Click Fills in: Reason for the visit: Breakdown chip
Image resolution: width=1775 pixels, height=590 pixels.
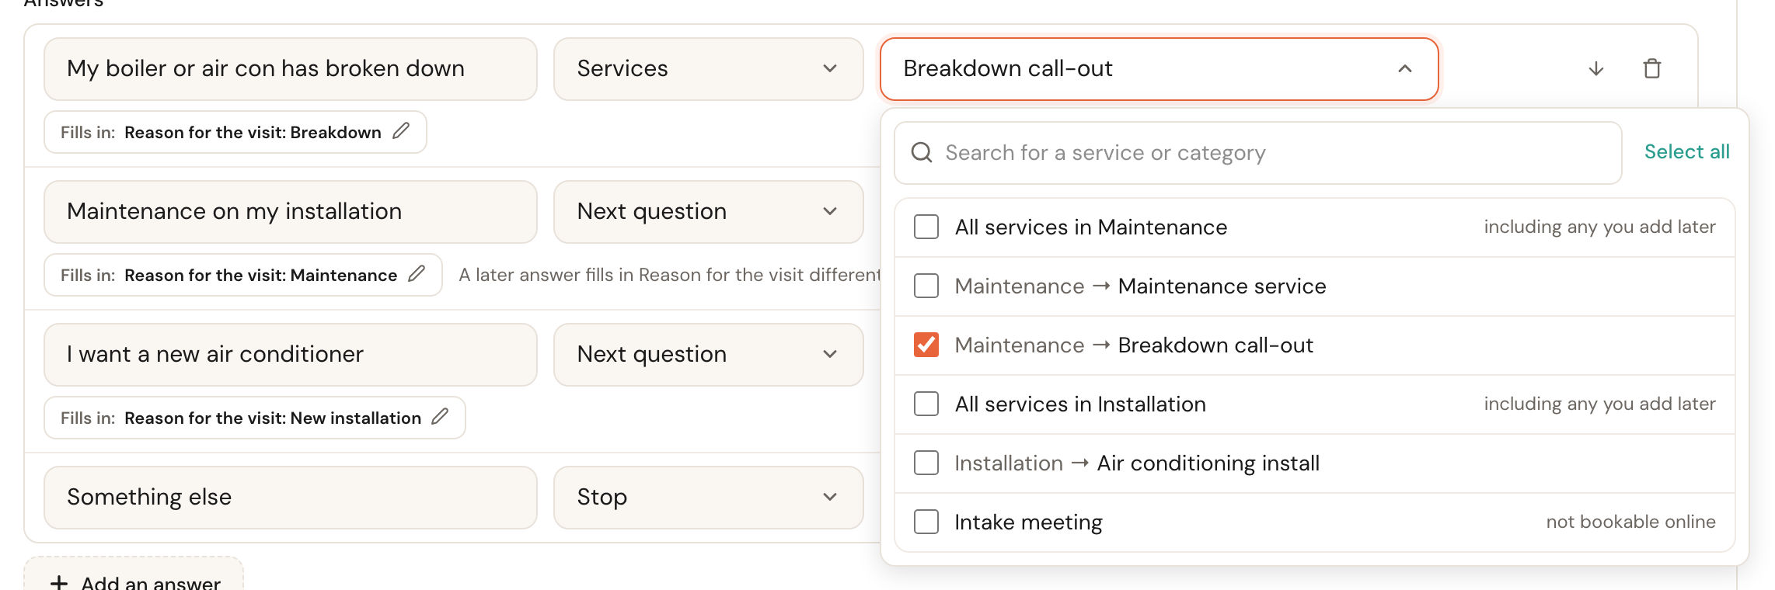235,132
